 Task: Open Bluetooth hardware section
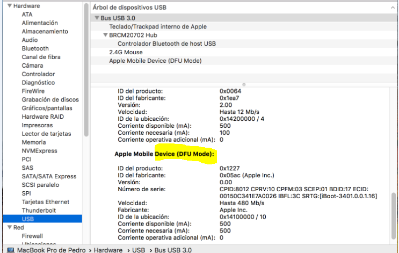click(35, 49)
